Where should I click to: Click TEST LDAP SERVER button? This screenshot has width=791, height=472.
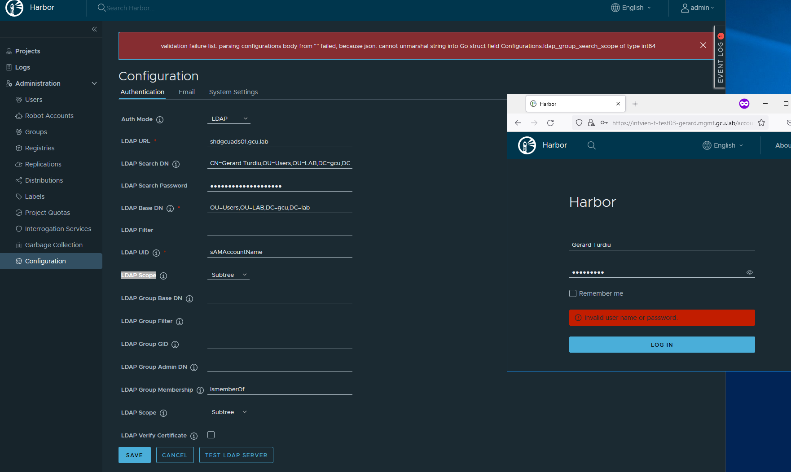click(x=236, y=455)
